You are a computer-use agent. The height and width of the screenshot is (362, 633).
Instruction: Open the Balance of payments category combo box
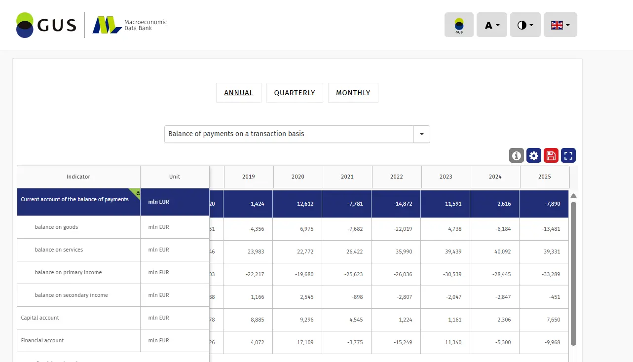(297, 134)
